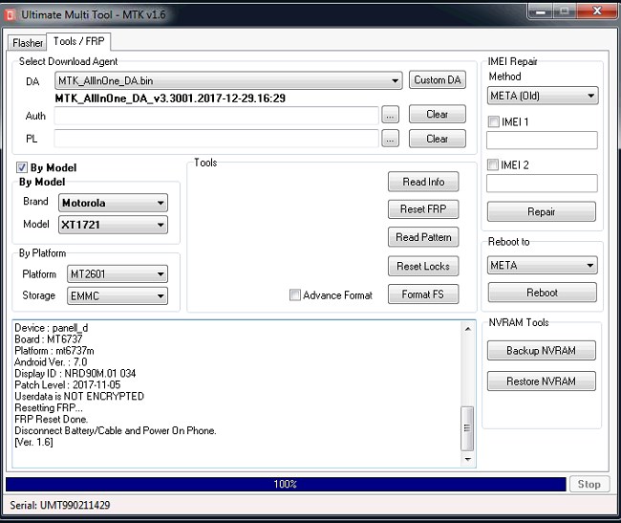Click the PL file path field

216,139
